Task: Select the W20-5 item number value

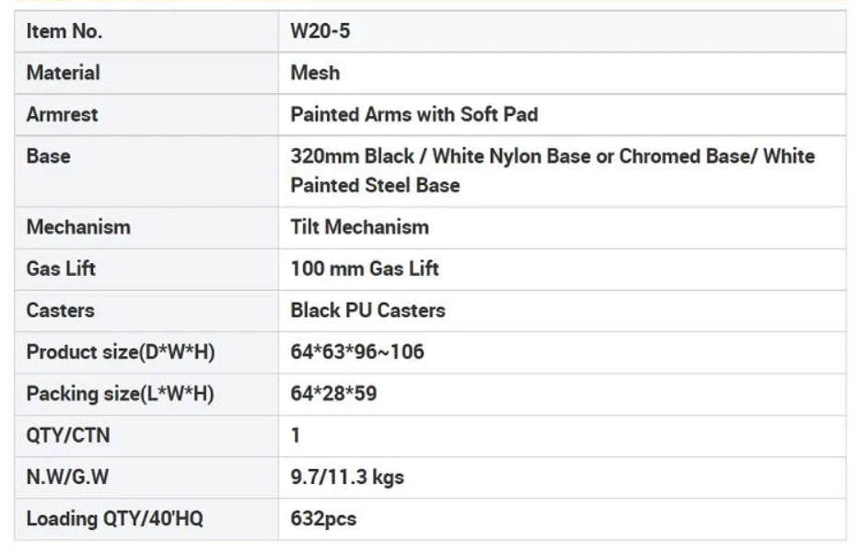Action: tap(319, 31)
